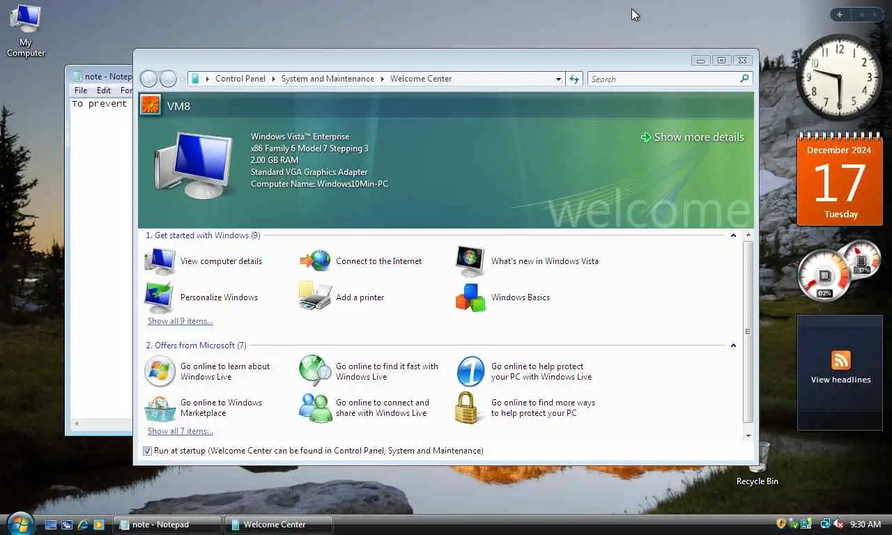
Task: Click the VM8 user account picture
Action: [x=151, y=105]
